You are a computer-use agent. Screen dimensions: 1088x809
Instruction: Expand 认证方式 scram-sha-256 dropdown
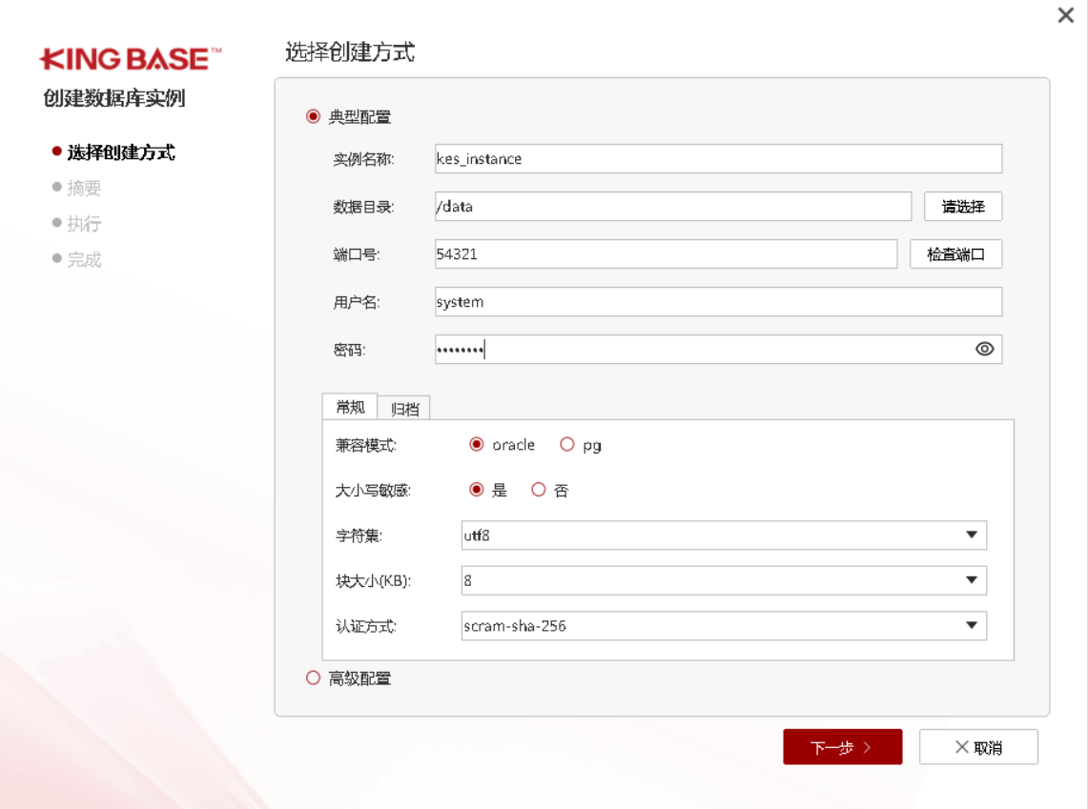coord(971,626)
